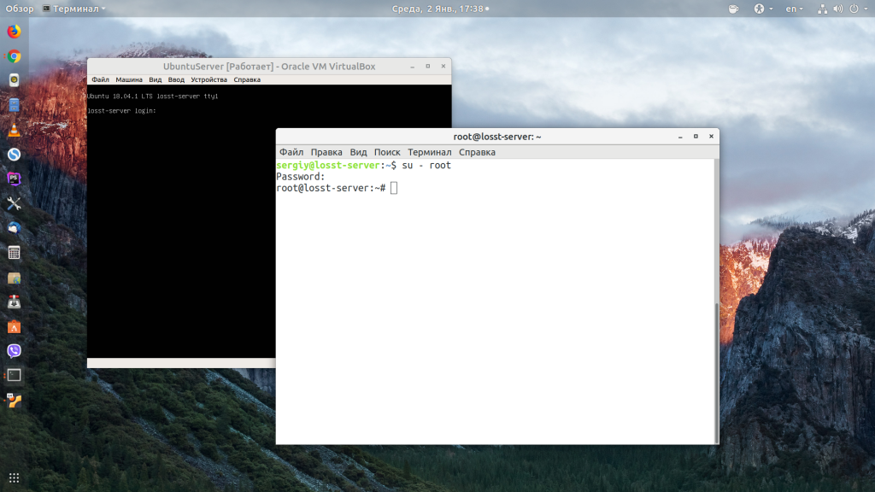Open the Поиск menu in terminal
The image size is (875, 492).
tap(387, 152)
